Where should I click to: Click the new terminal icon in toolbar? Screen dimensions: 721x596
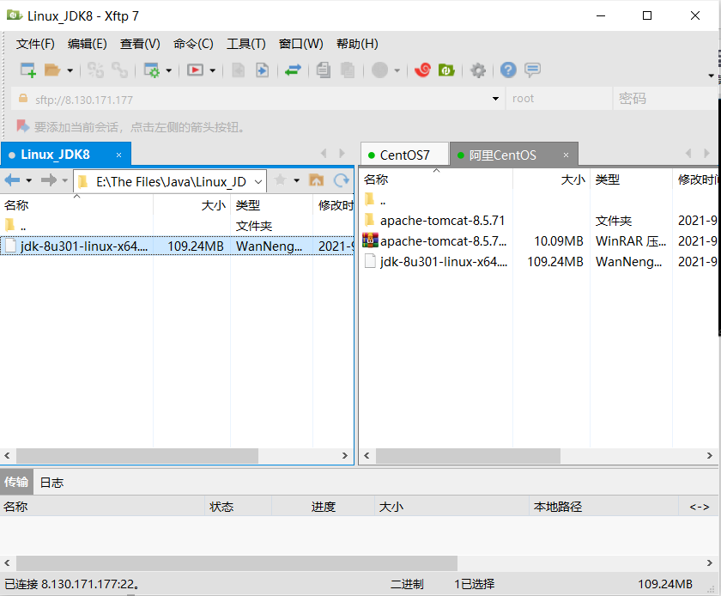point(195,70)
